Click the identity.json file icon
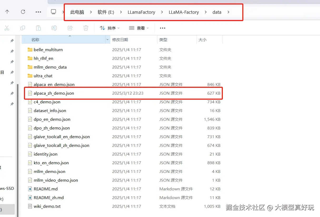This screenshot has width=320, height=217. 30,154
